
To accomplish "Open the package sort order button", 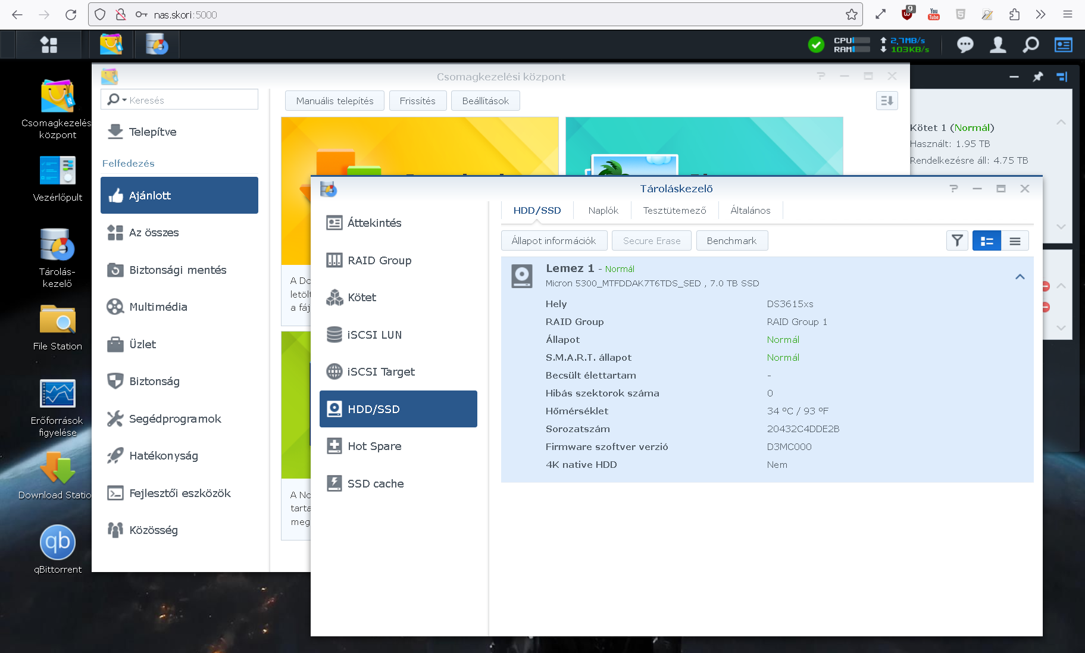I will 887,101.
